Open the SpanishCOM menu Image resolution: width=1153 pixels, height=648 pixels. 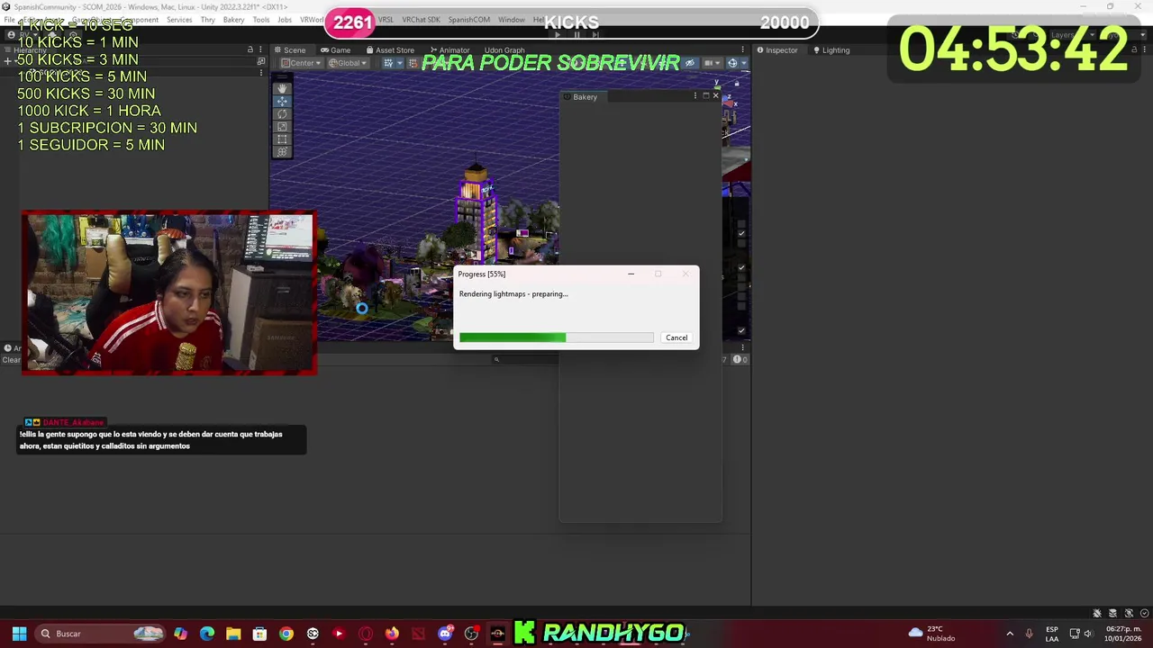(468, 20)
